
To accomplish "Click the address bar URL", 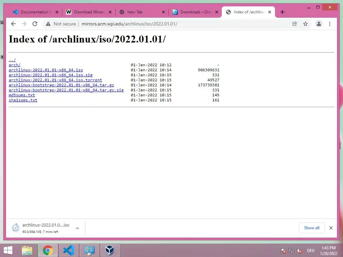I will 130,24.
